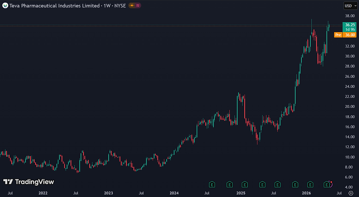Click the 2026 time axis label
Image resolution: width=359 pixels, height=197 pixels.
pyautogui.click(x=307, y=193)
